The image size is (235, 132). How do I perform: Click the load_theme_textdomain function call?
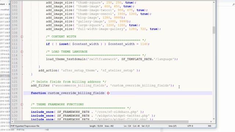pos(112,59)
